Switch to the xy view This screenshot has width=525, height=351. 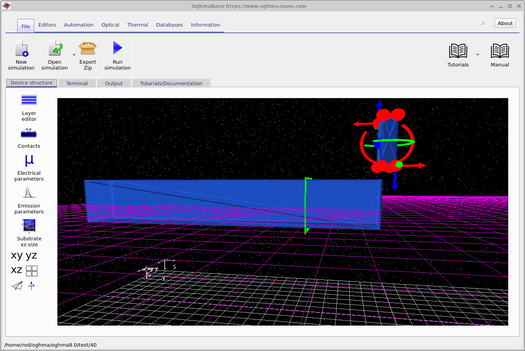point(16,255)
